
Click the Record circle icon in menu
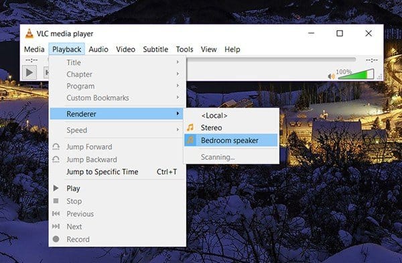[x=56, y=239]
